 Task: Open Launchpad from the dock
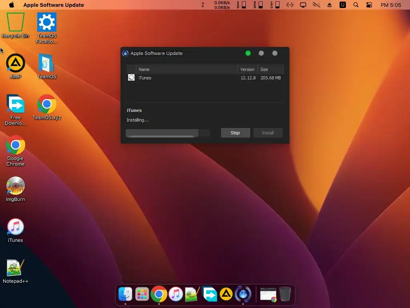tap(142, 294)
